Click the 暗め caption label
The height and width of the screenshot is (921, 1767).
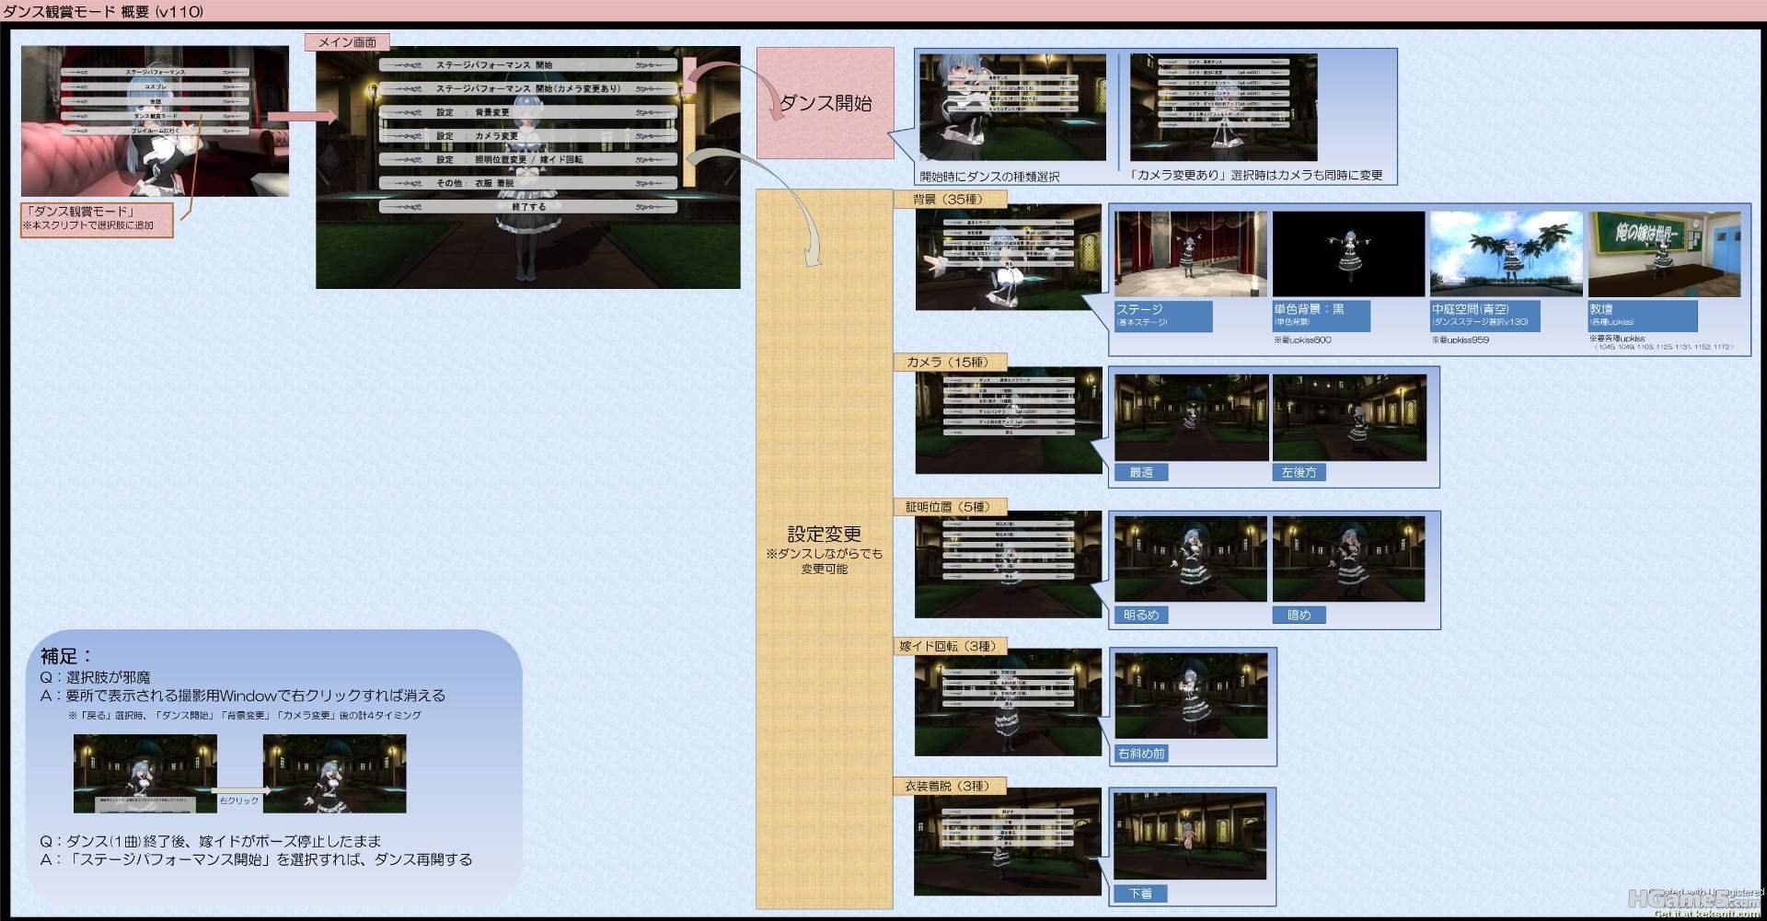tap(1299, 616)
